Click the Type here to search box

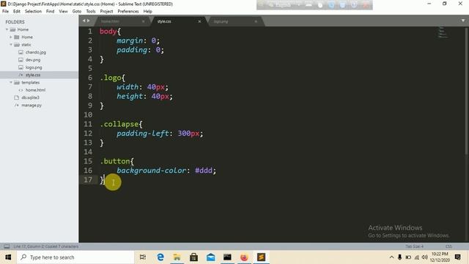[x=75, y=257]
